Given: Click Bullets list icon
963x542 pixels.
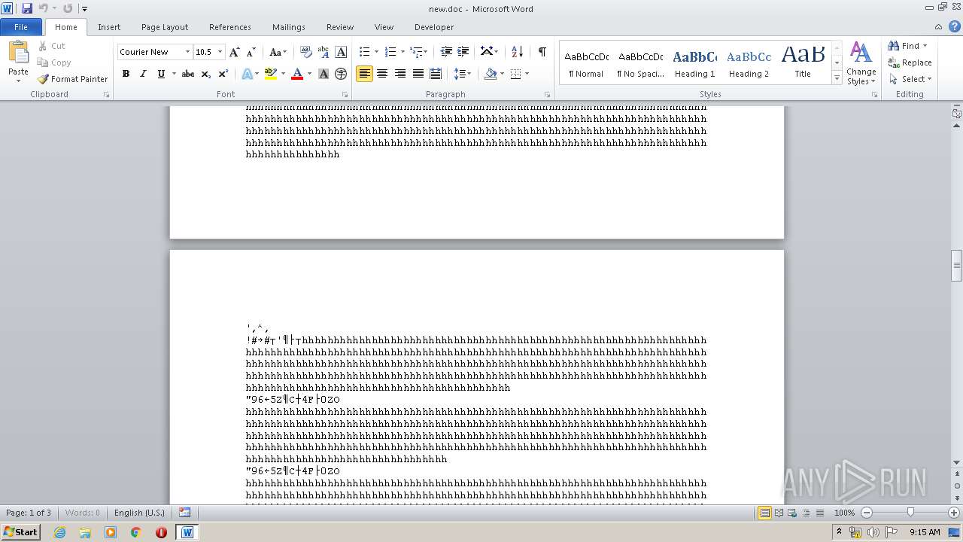Looking at the screenshot, I should [364, 52].
